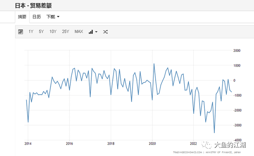Screen dimensions: 254x156
Task: Switch to the 摘要 tab
Action: pos(22,17)
